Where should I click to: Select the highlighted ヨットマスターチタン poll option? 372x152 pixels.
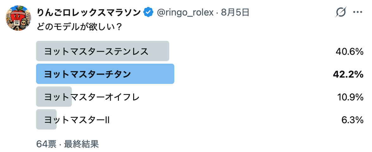pyautogui.click(x=200, y=74)
